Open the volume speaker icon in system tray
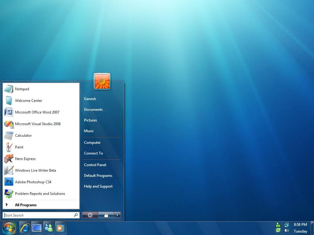The image size is (314, 235). point(286,230)
